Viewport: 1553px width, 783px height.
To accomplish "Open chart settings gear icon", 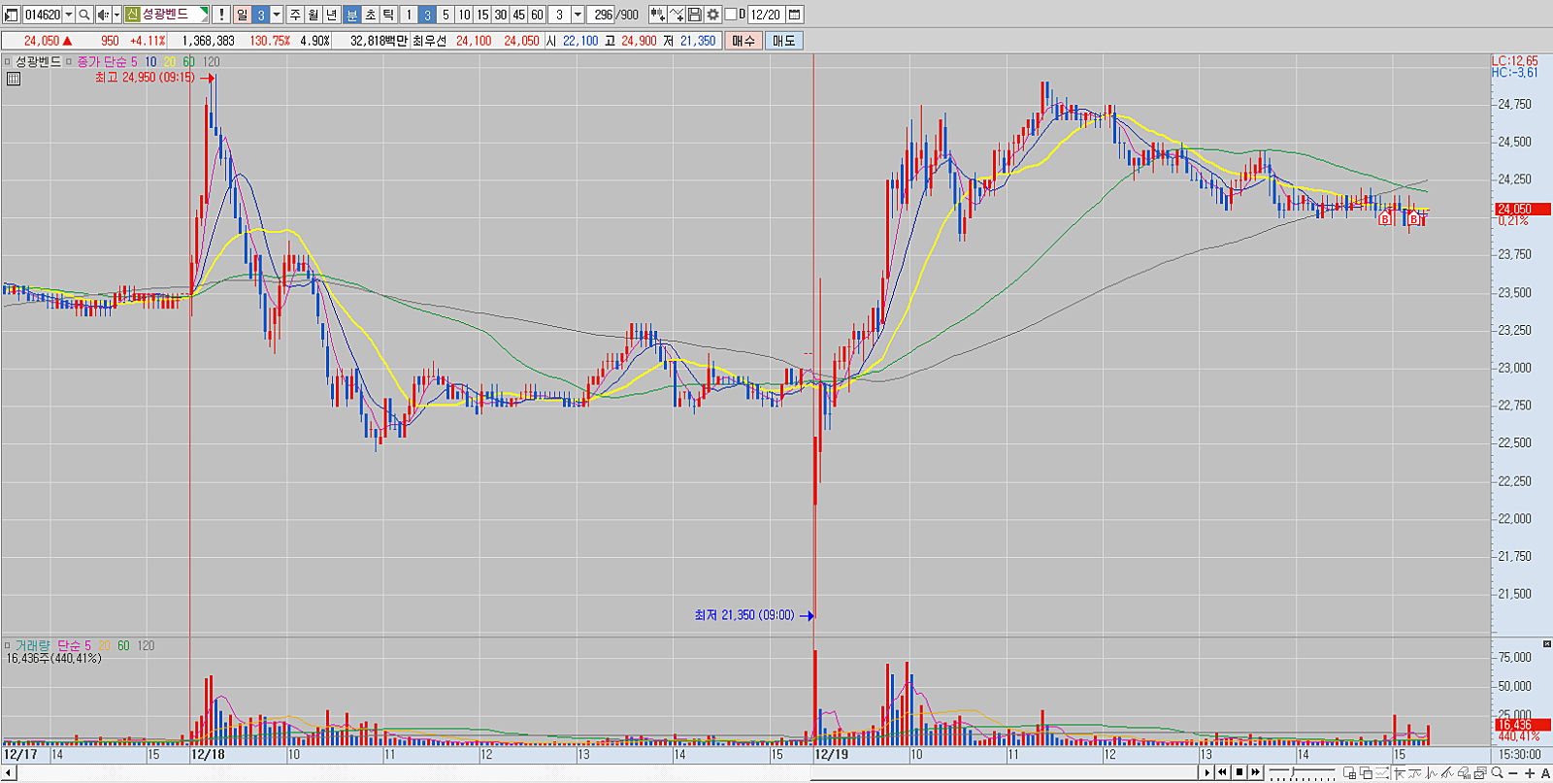I will (713, 15).
